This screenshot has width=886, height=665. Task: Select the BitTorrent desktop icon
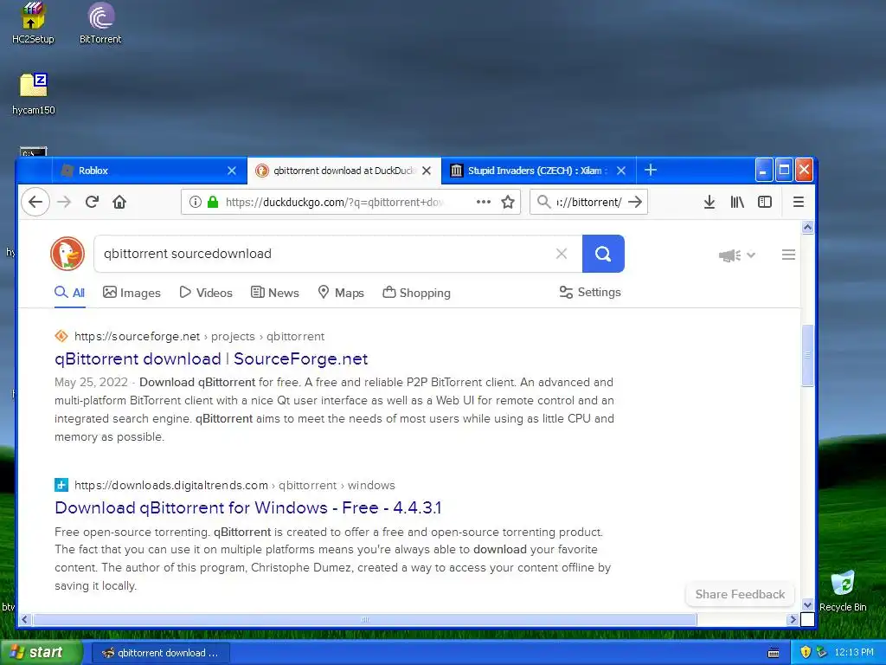click(x=100, y=23)
